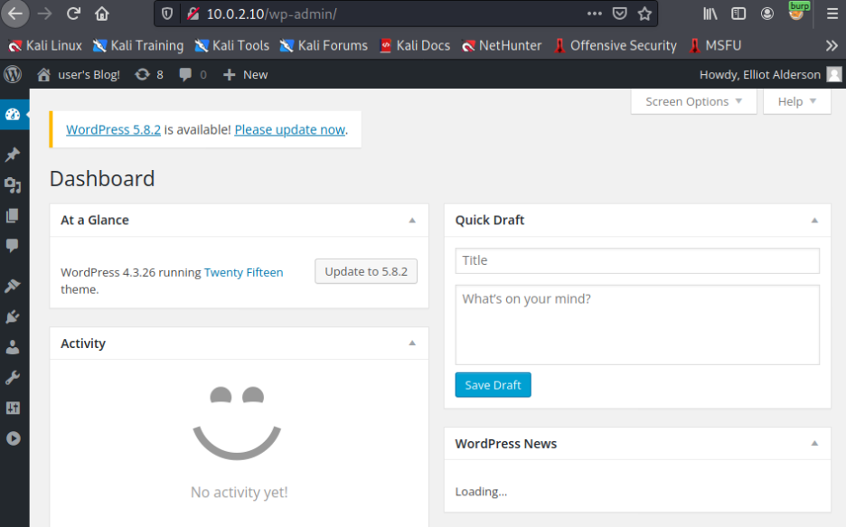Image resolution: width=846 pixels, height=527 pixels.
Task: Expand the Screen Options tab
Action: pyautogui.click(x=693, y=101)
